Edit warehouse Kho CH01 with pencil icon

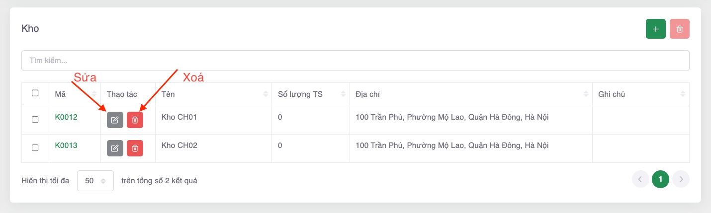pyautogui.click(x=115, y=120)
